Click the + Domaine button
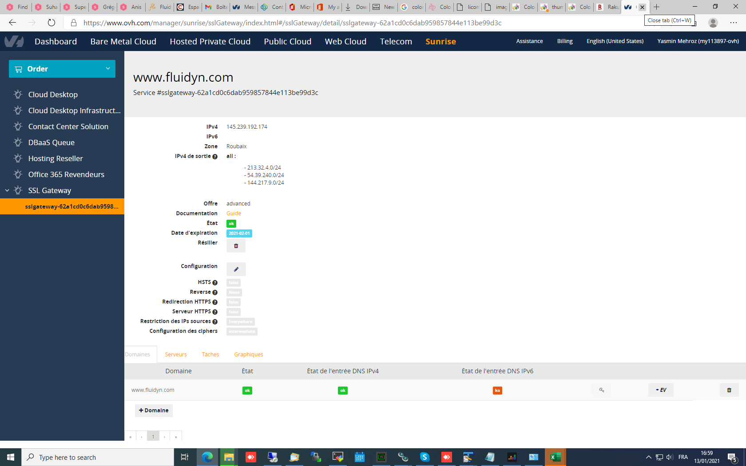 coord(154,411)
